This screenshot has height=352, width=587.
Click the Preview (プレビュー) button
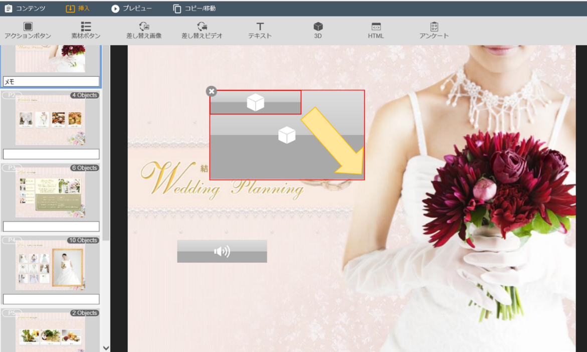132,9
